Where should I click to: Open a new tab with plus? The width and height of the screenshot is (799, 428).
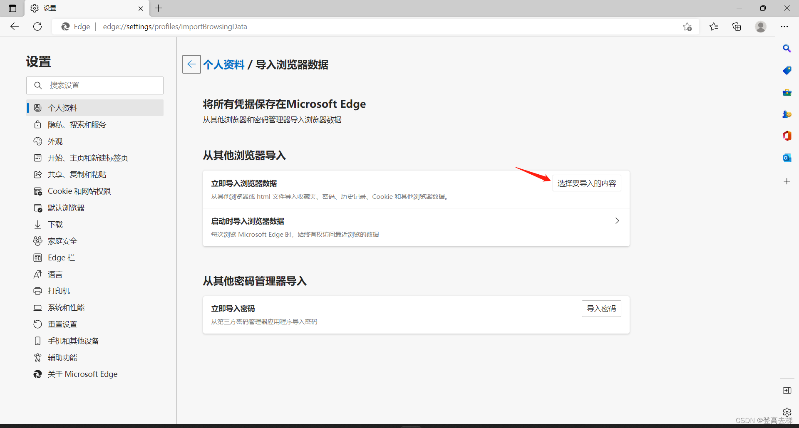[x=159, y=8]
